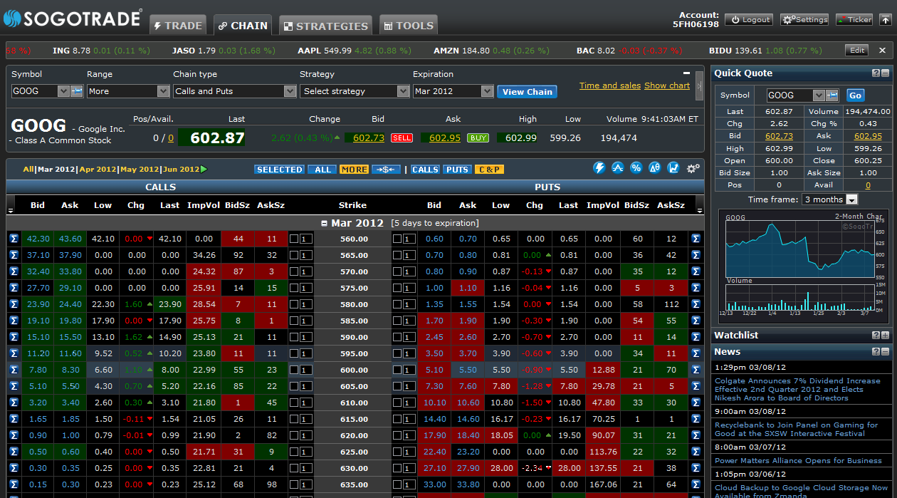Switch to the CHAIN tab
Viewport: 897px width, 498px height.
(x=243, y=26)
